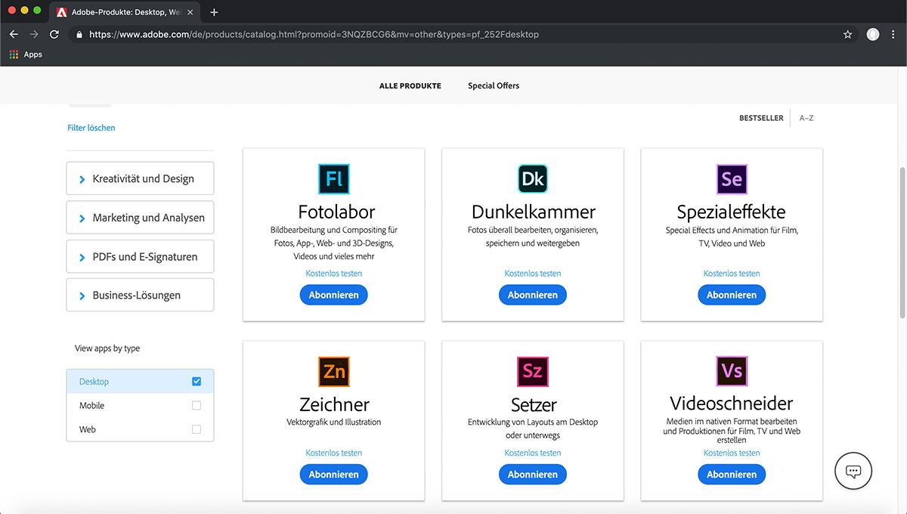Click the Dk Dunkelkammer product icon

[533, 179]
